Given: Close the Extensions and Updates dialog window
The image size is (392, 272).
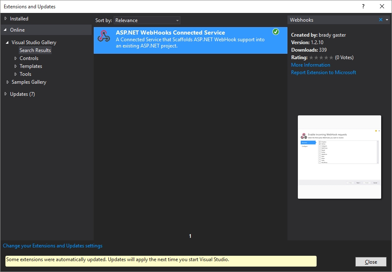Looking at the screenshot, I should [382, 7].
